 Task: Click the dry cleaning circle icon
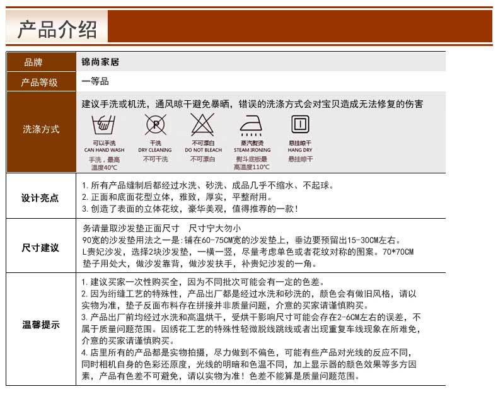[x=154, y=125]
